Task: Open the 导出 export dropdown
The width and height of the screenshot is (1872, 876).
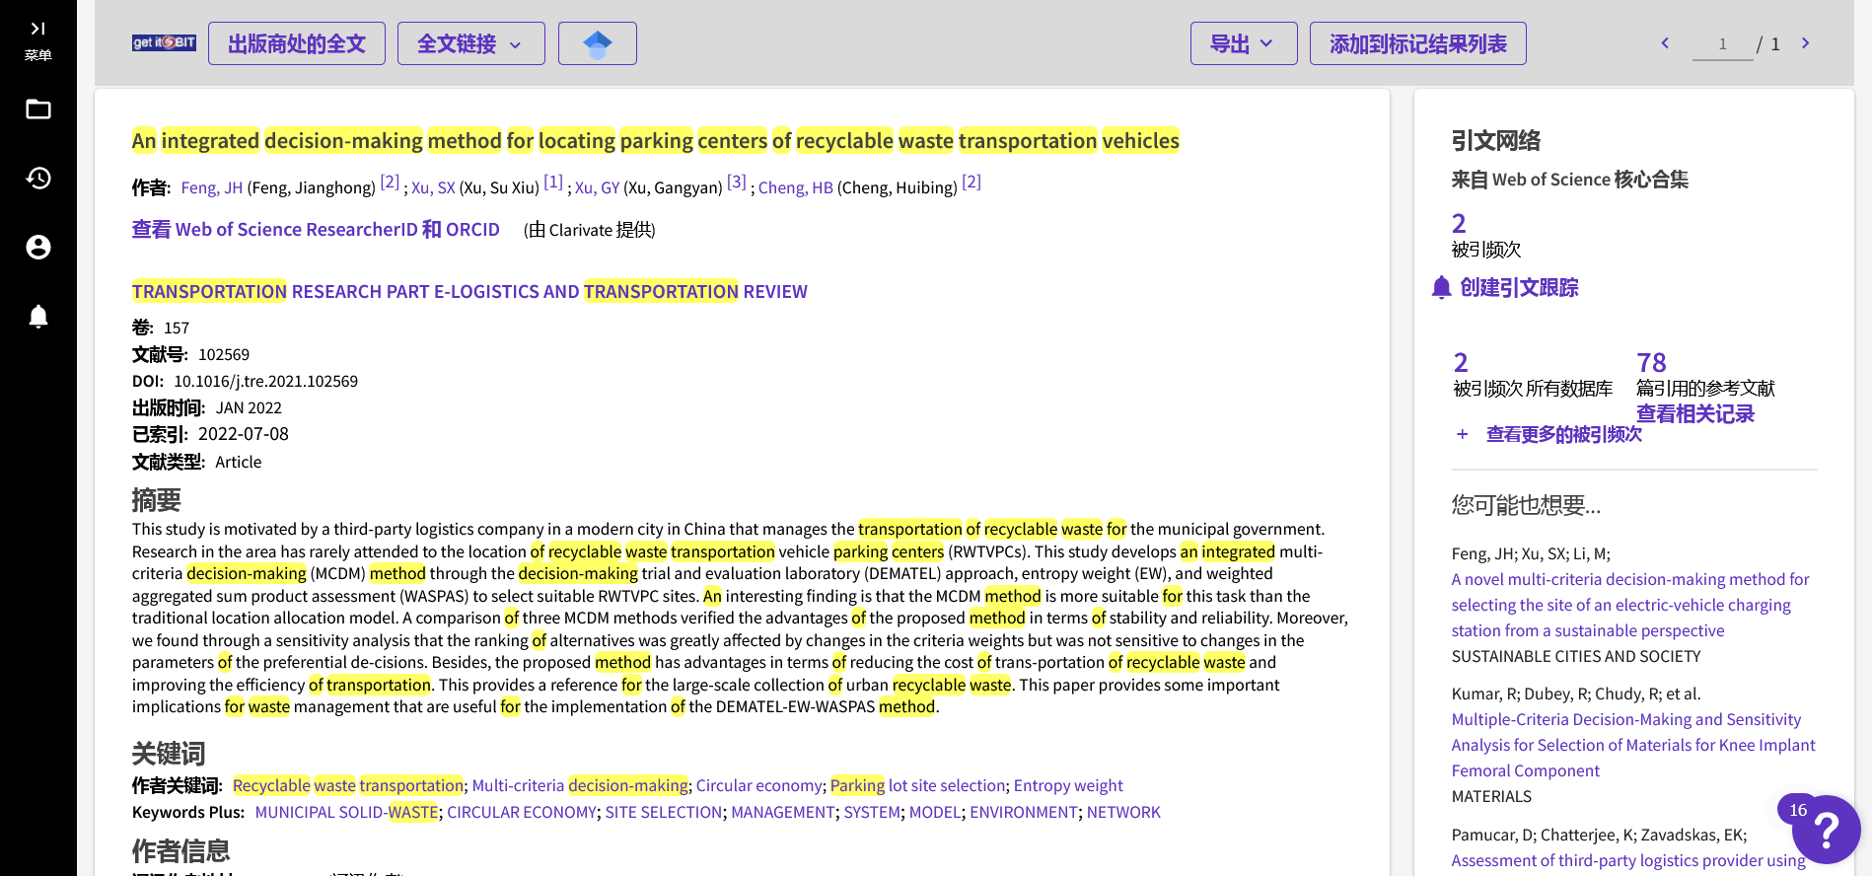Action: coord(1243,43)
